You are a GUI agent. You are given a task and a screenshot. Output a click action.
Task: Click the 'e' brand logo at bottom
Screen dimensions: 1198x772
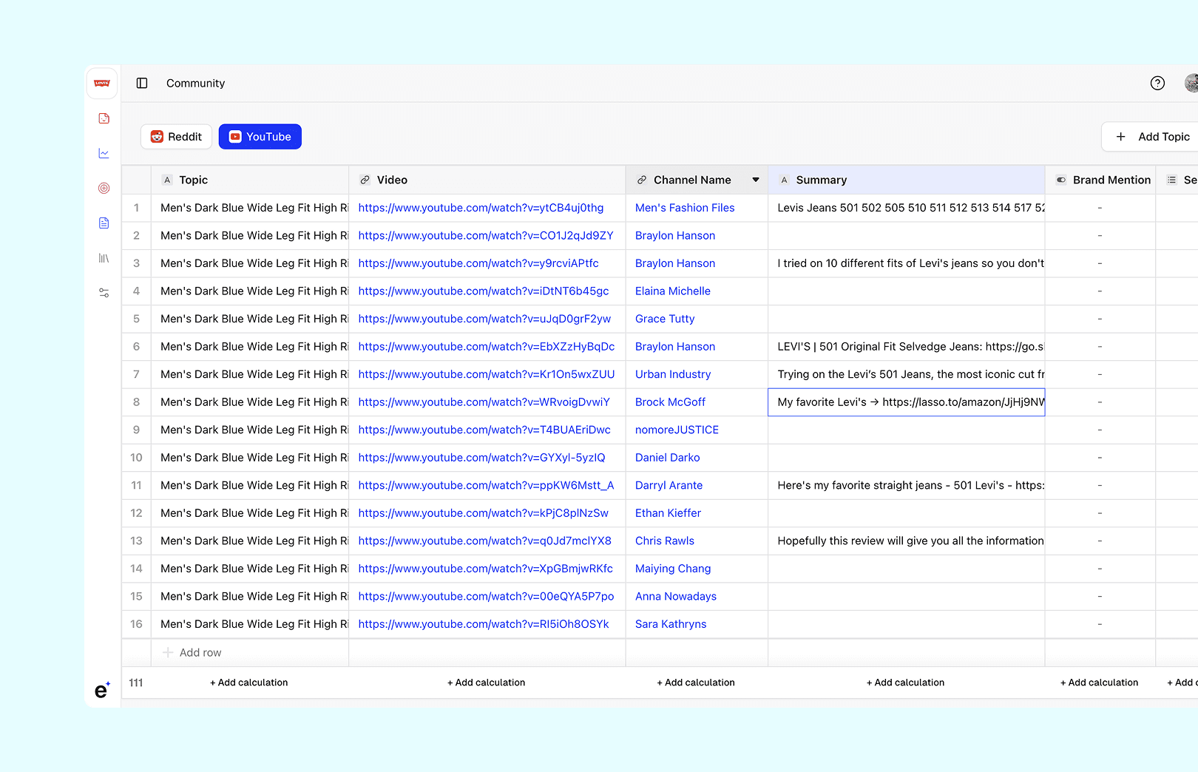102,690
